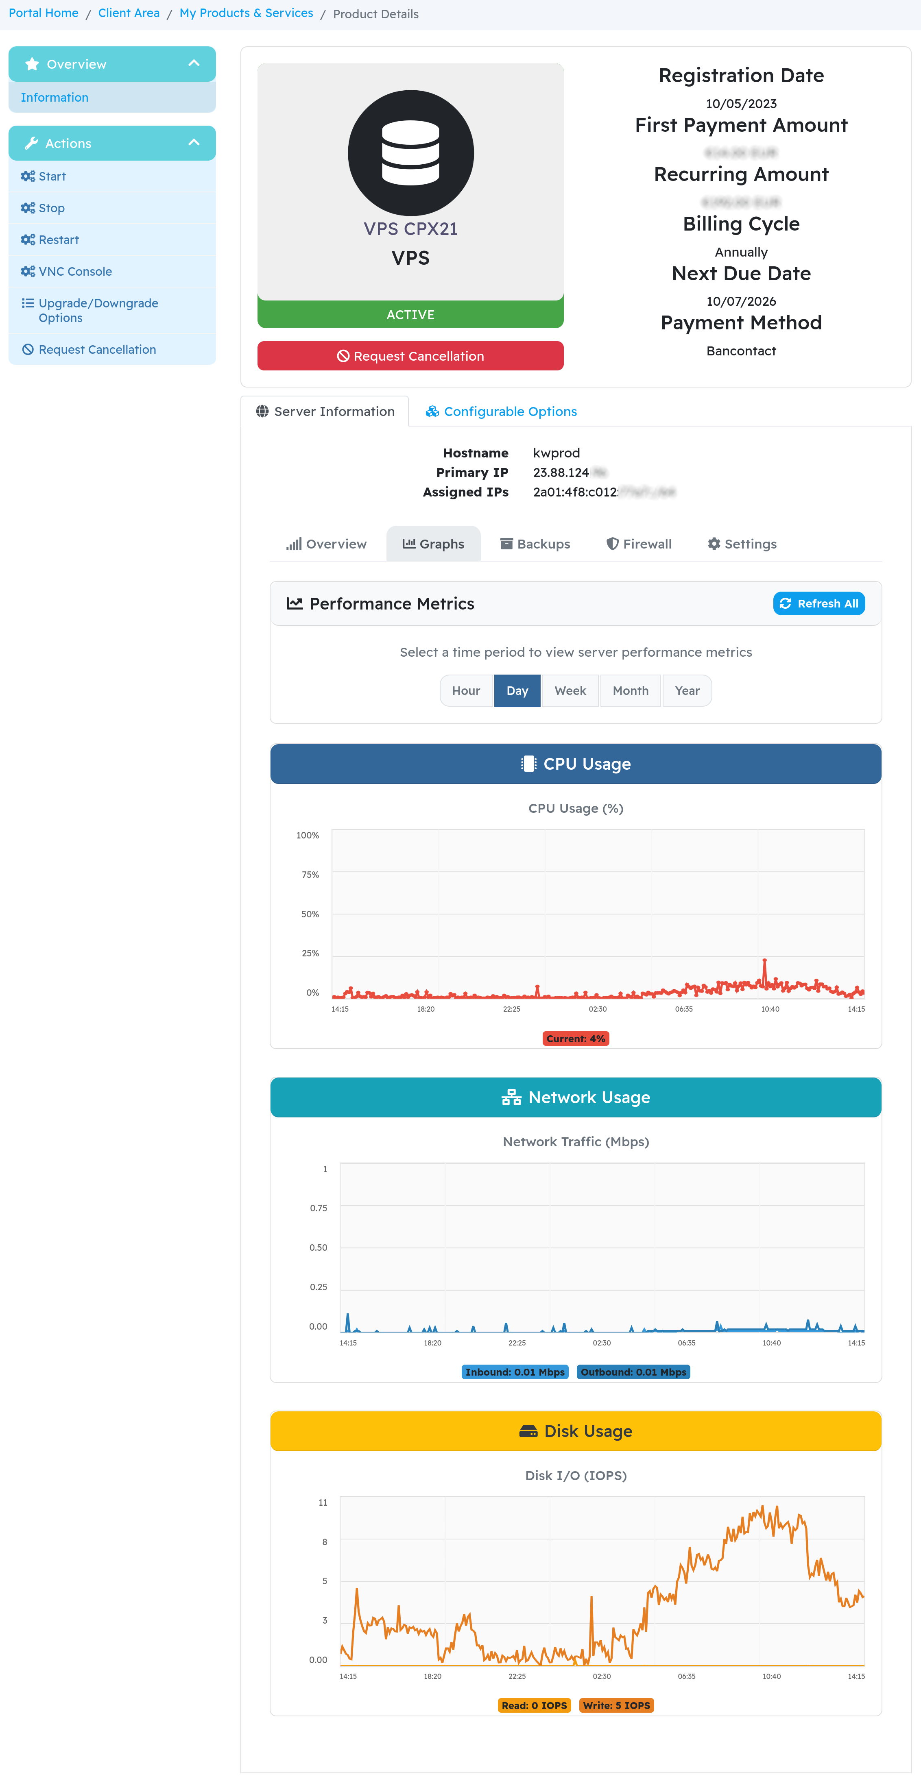Go to My Products & Services breadcrumb

(246, 13)
